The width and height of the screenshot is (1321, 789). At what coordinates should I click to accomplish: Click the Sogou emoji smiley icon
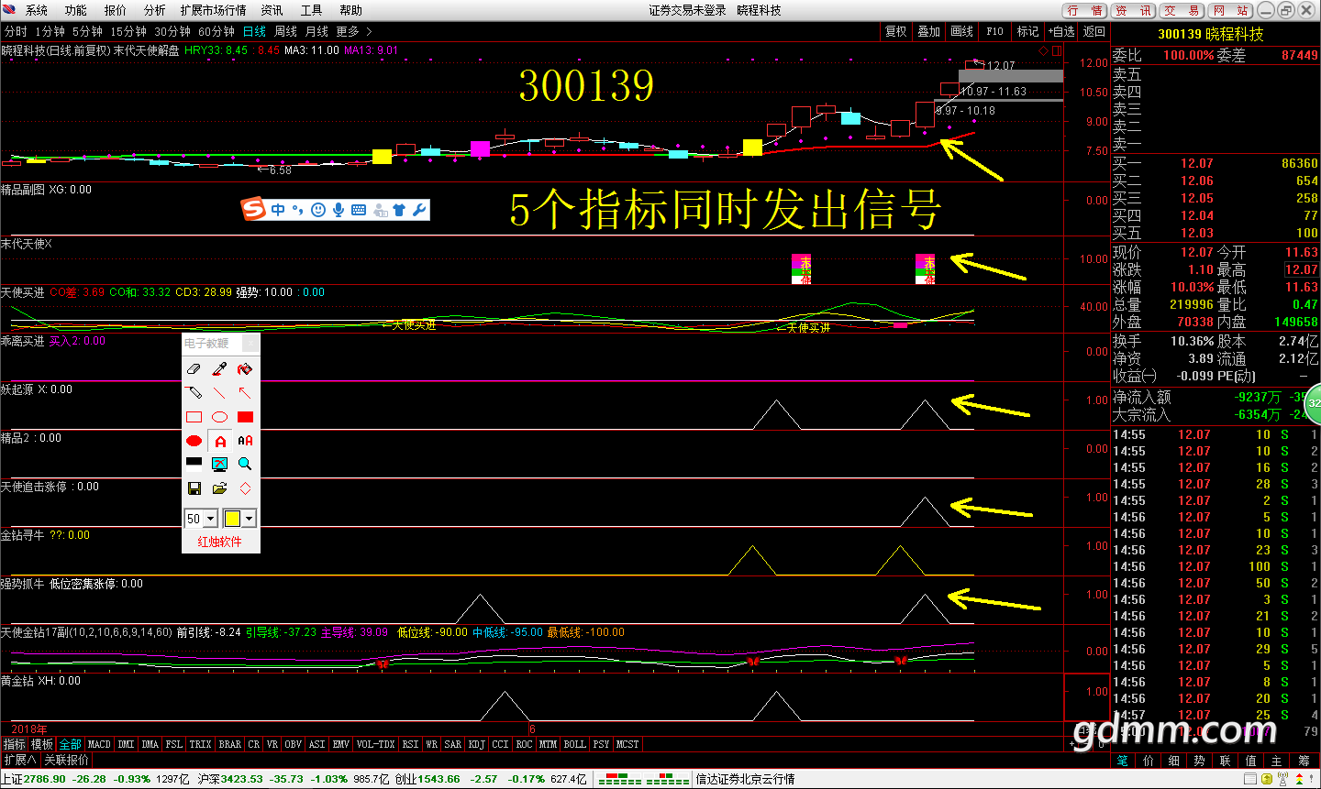[318, 210]
